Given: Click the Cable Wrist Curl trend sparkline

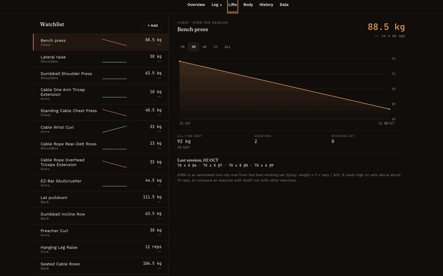Looking at the screenshot, I should pos(114,129).
